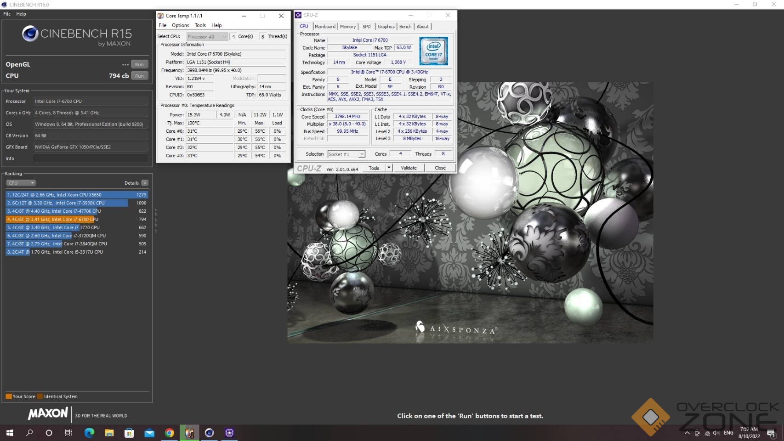Open the Ranking CPU dropdown
784x441 pixels.
tap(21, 183)
